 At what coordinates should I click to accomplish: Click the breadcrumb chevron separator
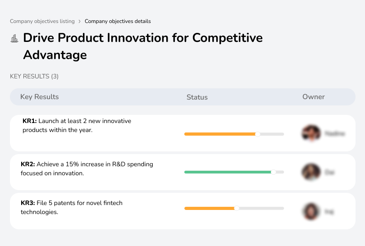click(x=80, y=21)
